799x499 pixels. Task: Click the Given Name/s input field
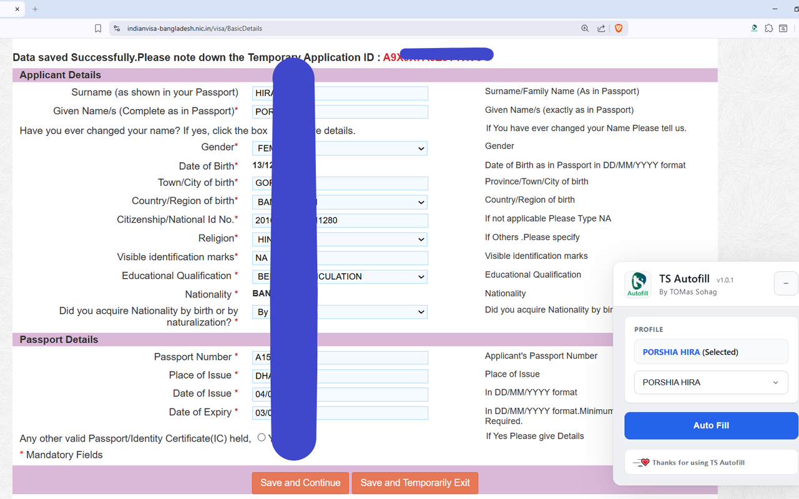tap(340, 112)
